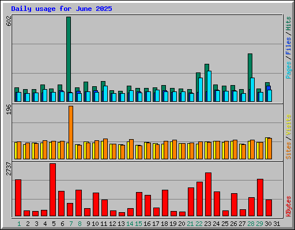295x230 pixels.
Task: Click green day label 14 on the x-axis
Action: 130,224
